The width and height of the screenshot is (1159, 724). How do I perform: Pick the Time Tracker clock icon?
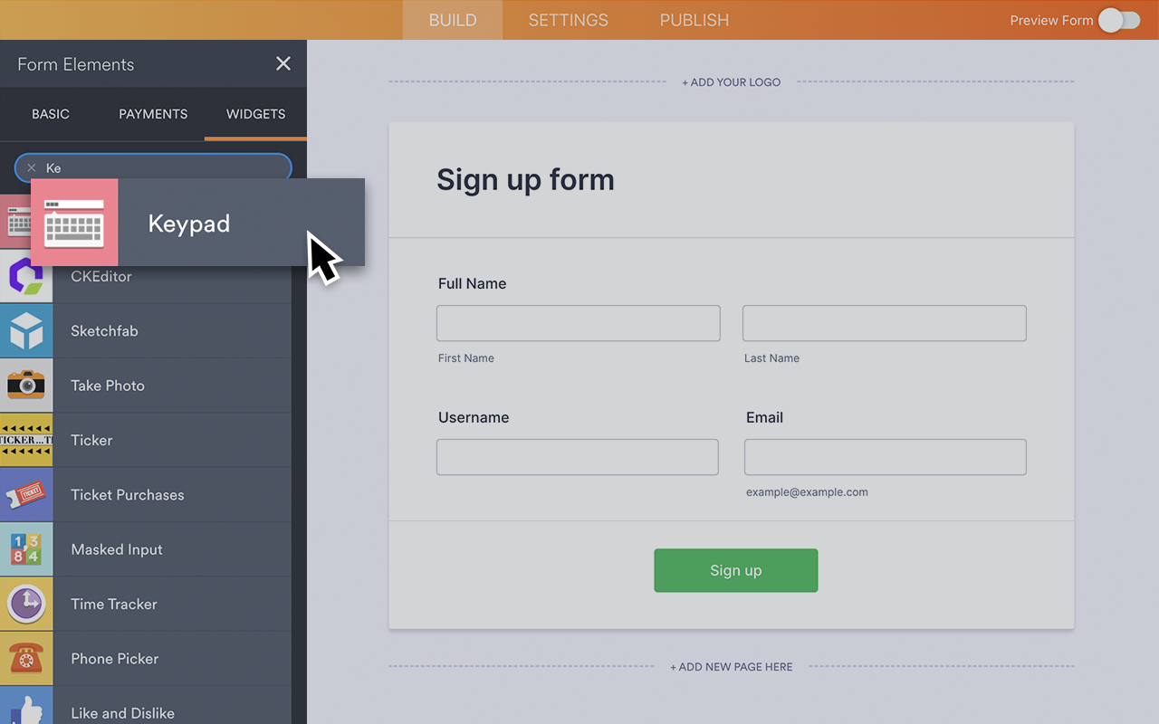pyautogui.click(x=26, y=604)
